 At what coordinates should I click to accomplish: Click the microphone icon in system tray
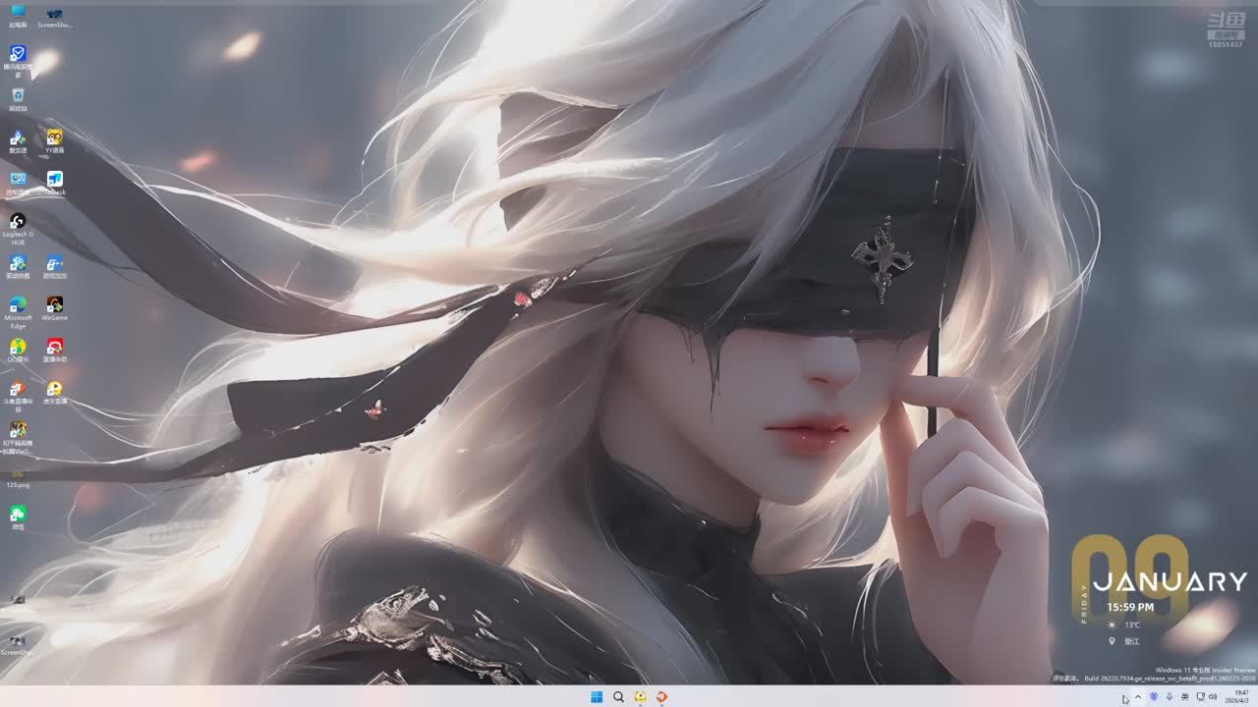(x=1169, y=697)
